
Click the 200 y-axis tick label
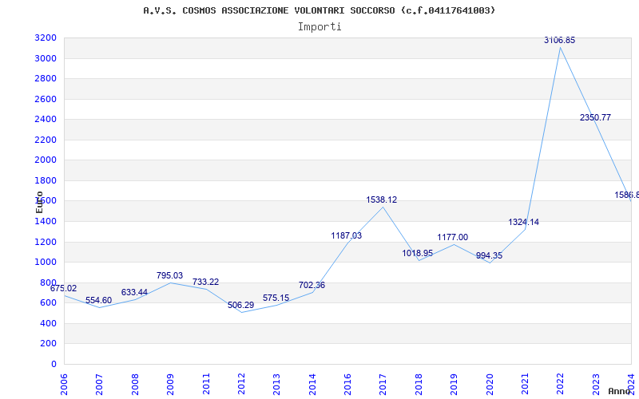tap(48, 344)
